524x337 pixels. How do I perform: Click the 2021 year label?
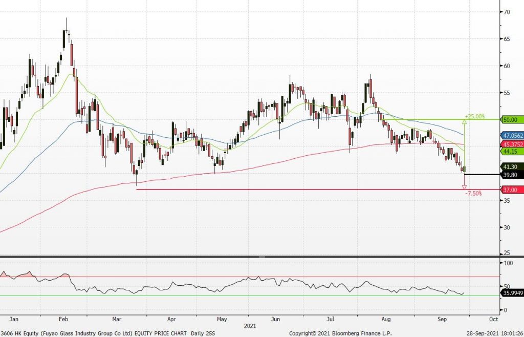pos(250,326)
